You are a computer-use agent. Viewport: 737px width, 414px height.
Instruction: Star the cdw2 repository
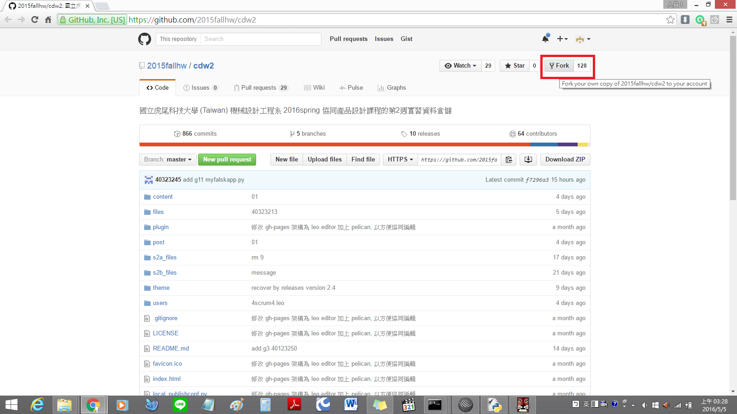515,66
